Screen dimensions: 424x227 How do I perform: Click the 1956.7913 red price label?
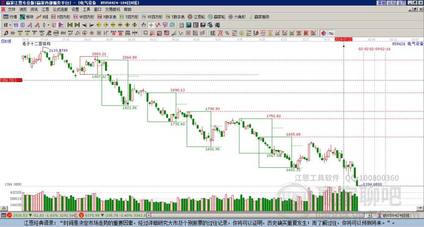click(x=11, y=80)
